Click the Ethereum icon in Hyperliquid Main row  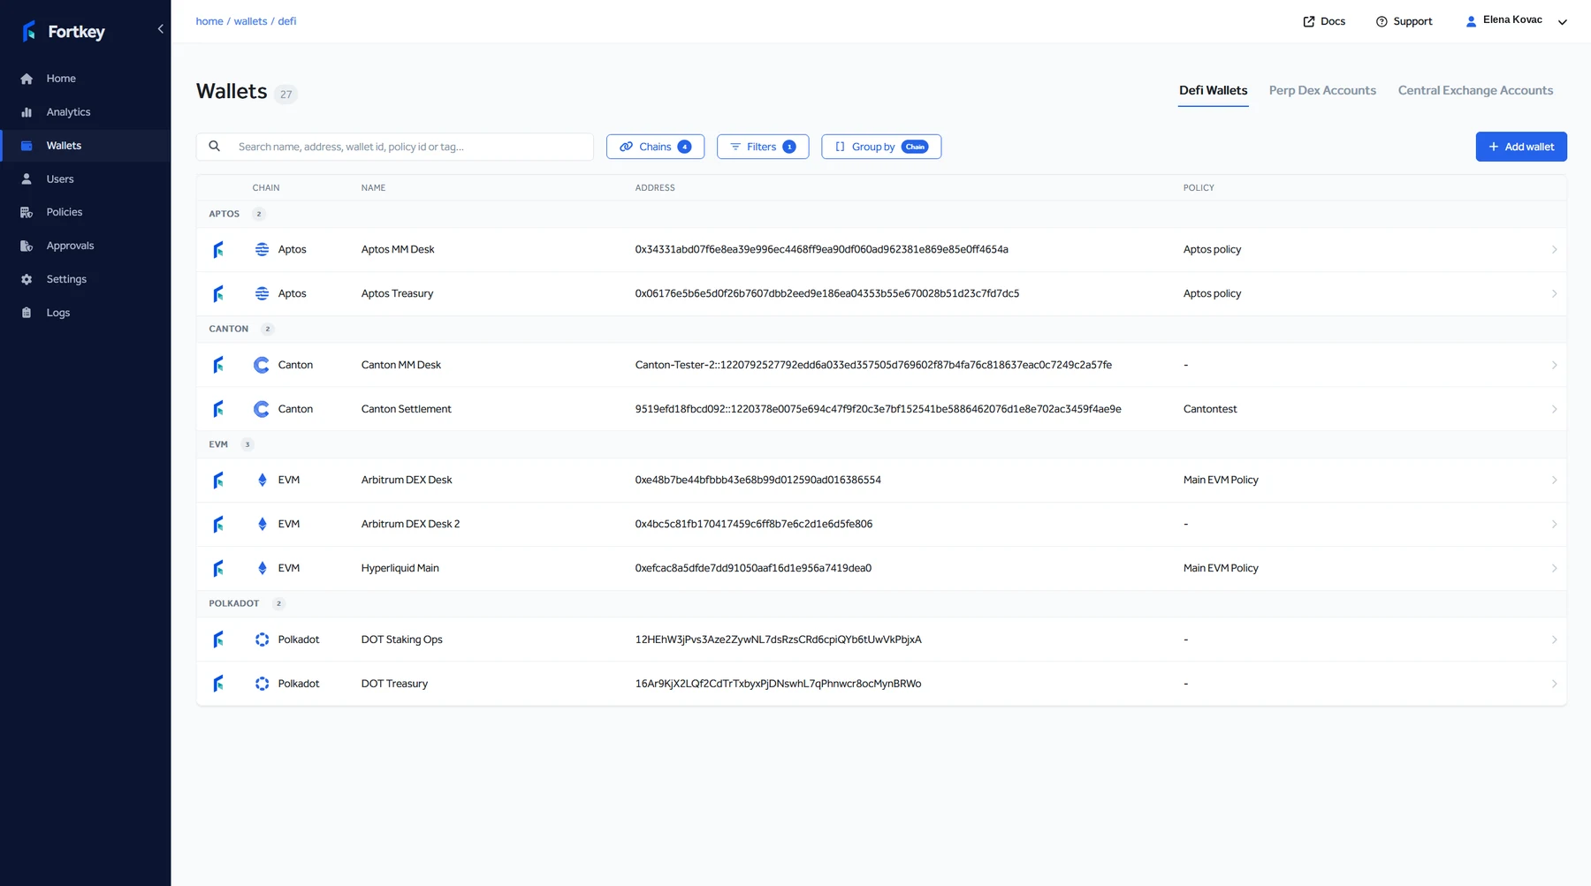tap(262, 568)
